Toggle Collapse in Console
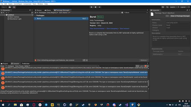 pos(11,66)
